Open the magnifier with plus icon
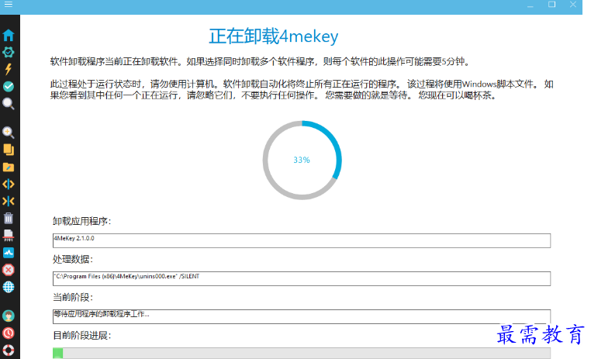This screenshot has height=359, width=591. (9, 133)
